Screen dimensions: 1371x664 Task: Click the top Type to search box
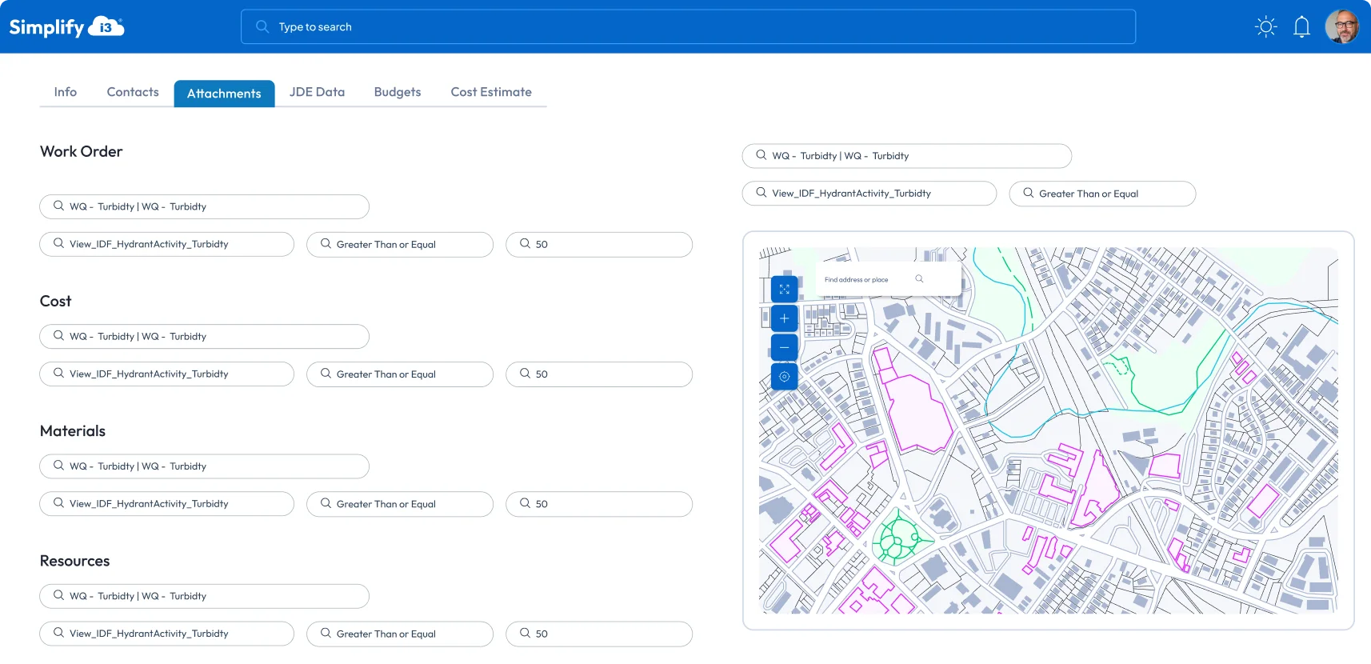(x=688, y=27)
